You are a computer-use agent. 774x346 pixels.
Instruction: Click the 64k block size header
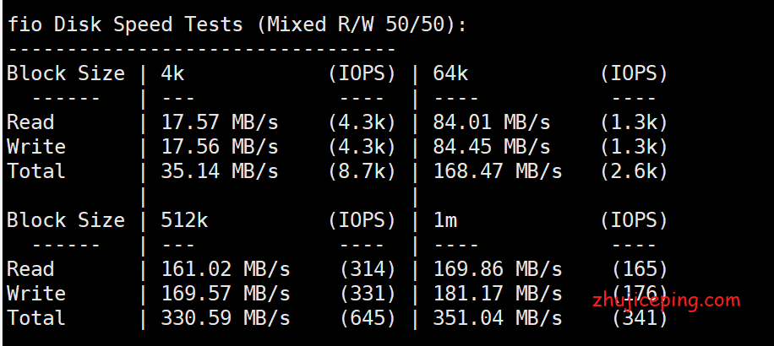coord(450,73)
